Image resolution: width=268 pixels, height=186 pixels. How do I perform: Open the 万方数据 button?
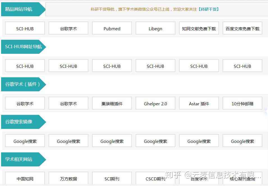pos(68,178)
